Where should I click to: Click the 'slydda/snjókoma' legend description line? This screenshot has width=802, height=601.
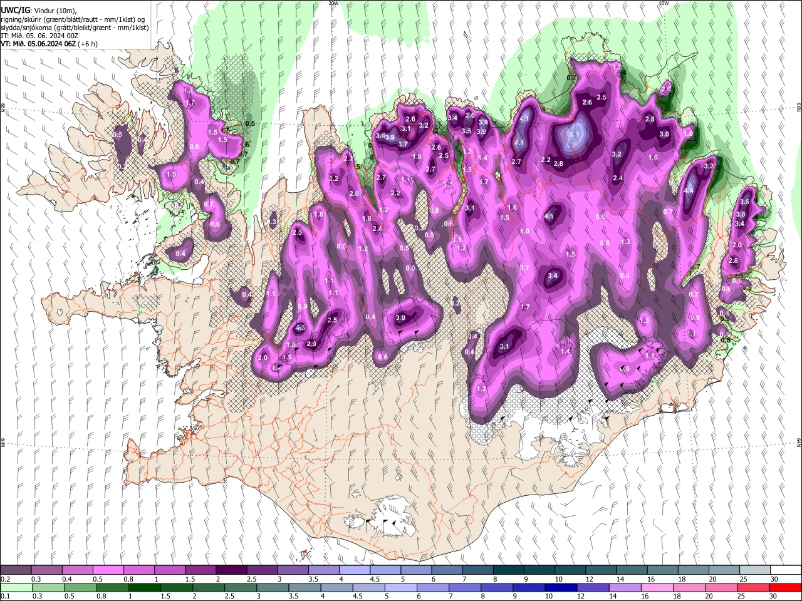[x=75, y=28]
